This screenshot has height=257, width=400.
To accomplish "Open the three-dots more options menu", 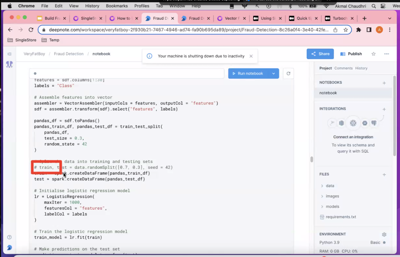I will click(386, 54).
